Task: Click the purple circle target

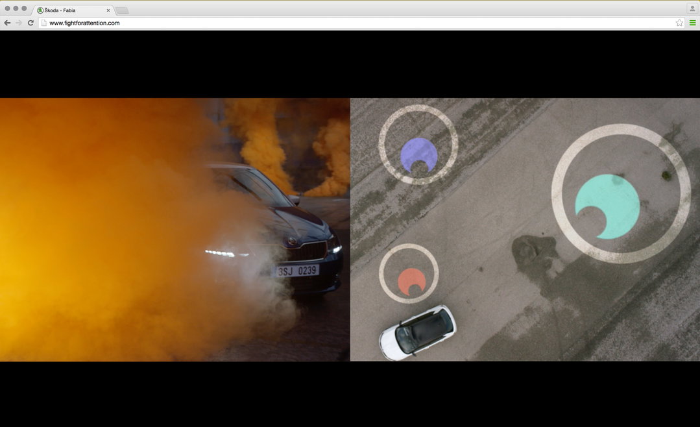Action: pyautogui.click(x=418, y=156)
